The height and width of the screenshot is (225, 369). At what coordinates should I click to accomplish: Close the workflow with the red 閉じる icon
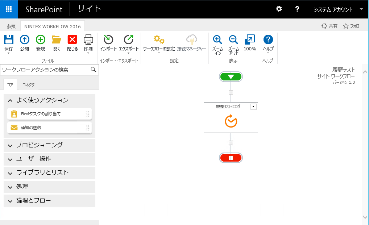point(72,40)
